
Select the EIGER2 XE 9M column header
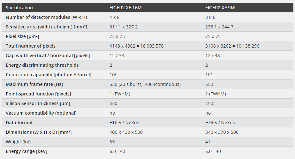220,8
